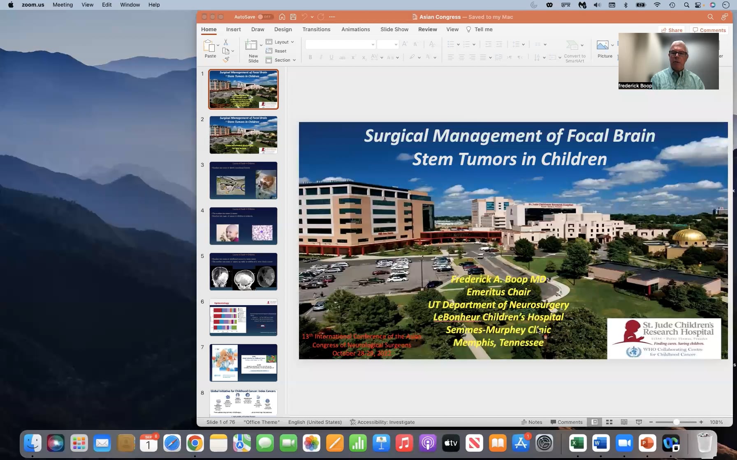Click the Cut scissors icon
This screenshot has height=460, width=737.
pos(226,42)
